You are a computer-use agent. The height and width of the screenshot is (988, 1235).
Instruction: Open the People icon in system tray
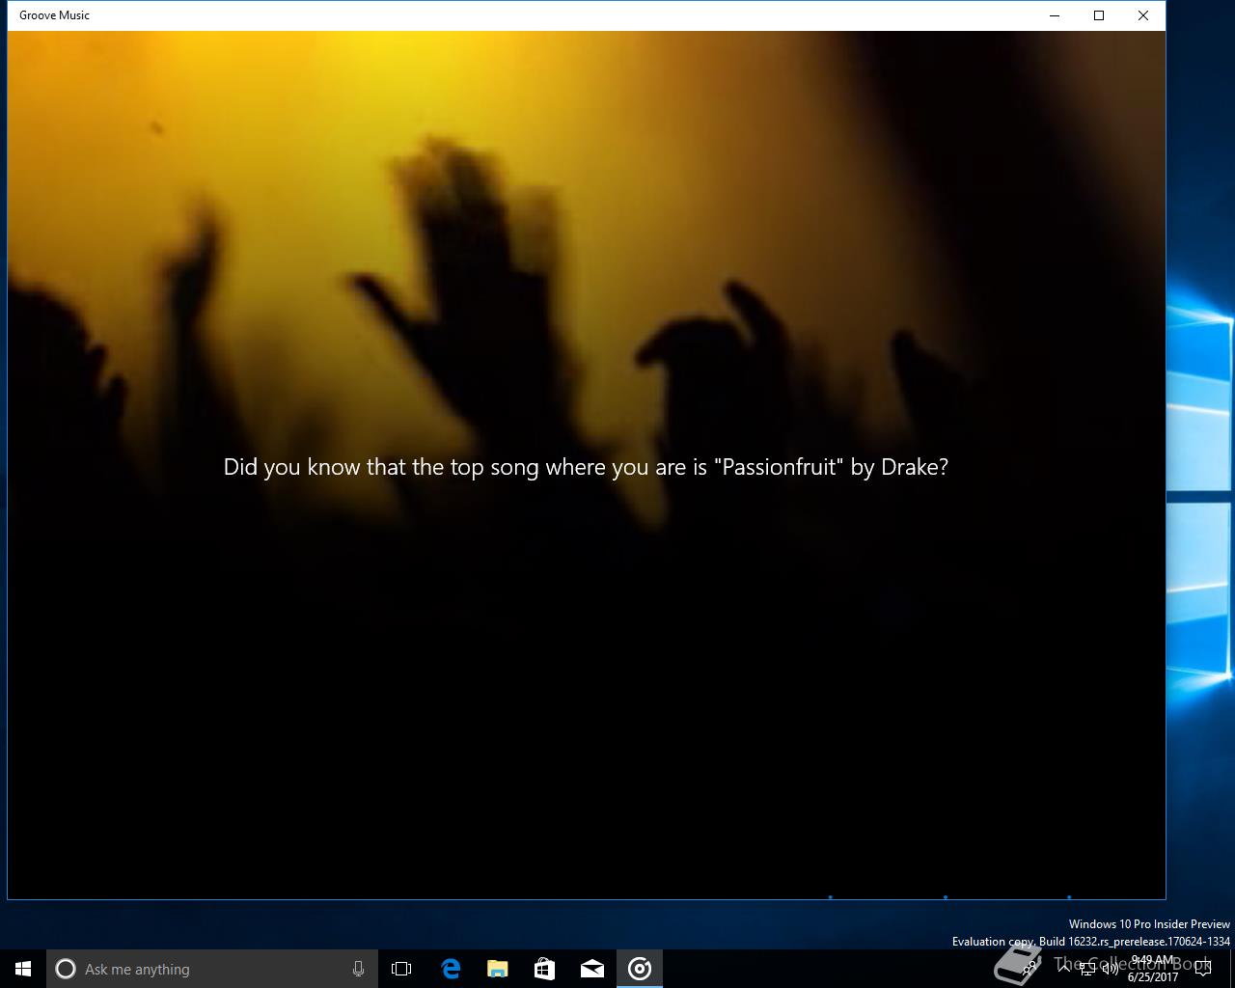1030,969
